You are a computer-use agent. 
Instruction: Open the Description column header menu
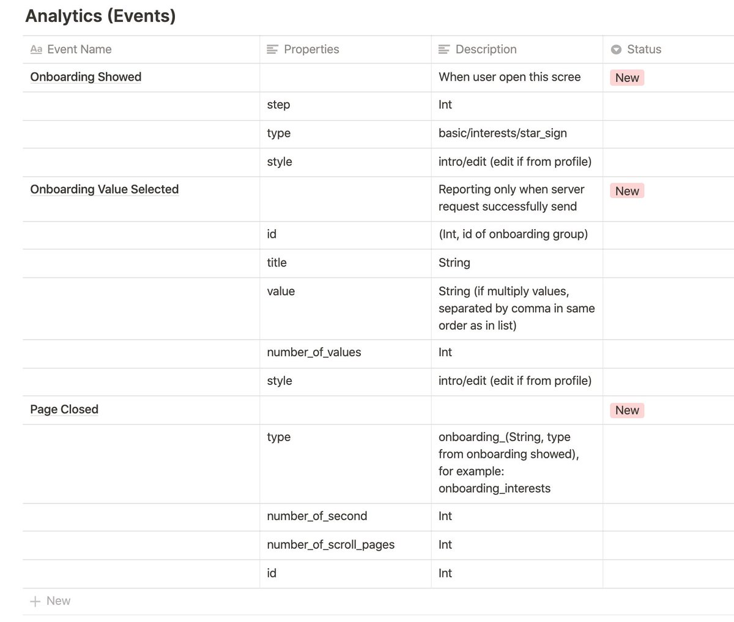(486, 49)
